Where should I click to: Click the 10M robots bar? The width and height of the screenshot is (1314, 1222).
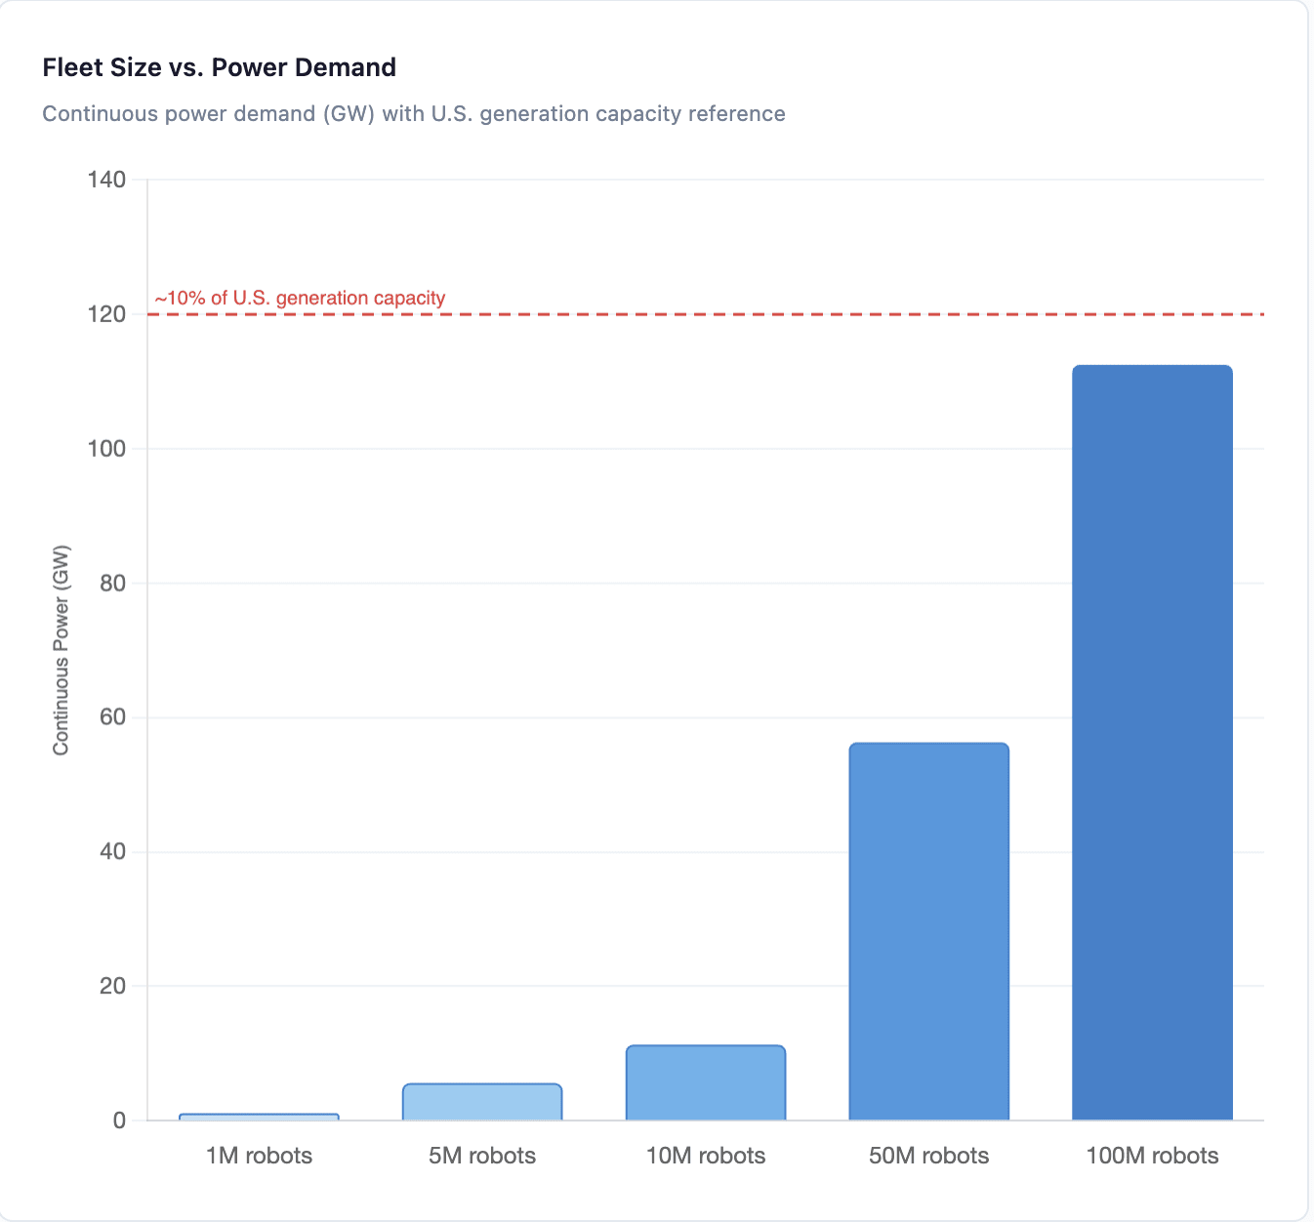(x=705, y=1082)
